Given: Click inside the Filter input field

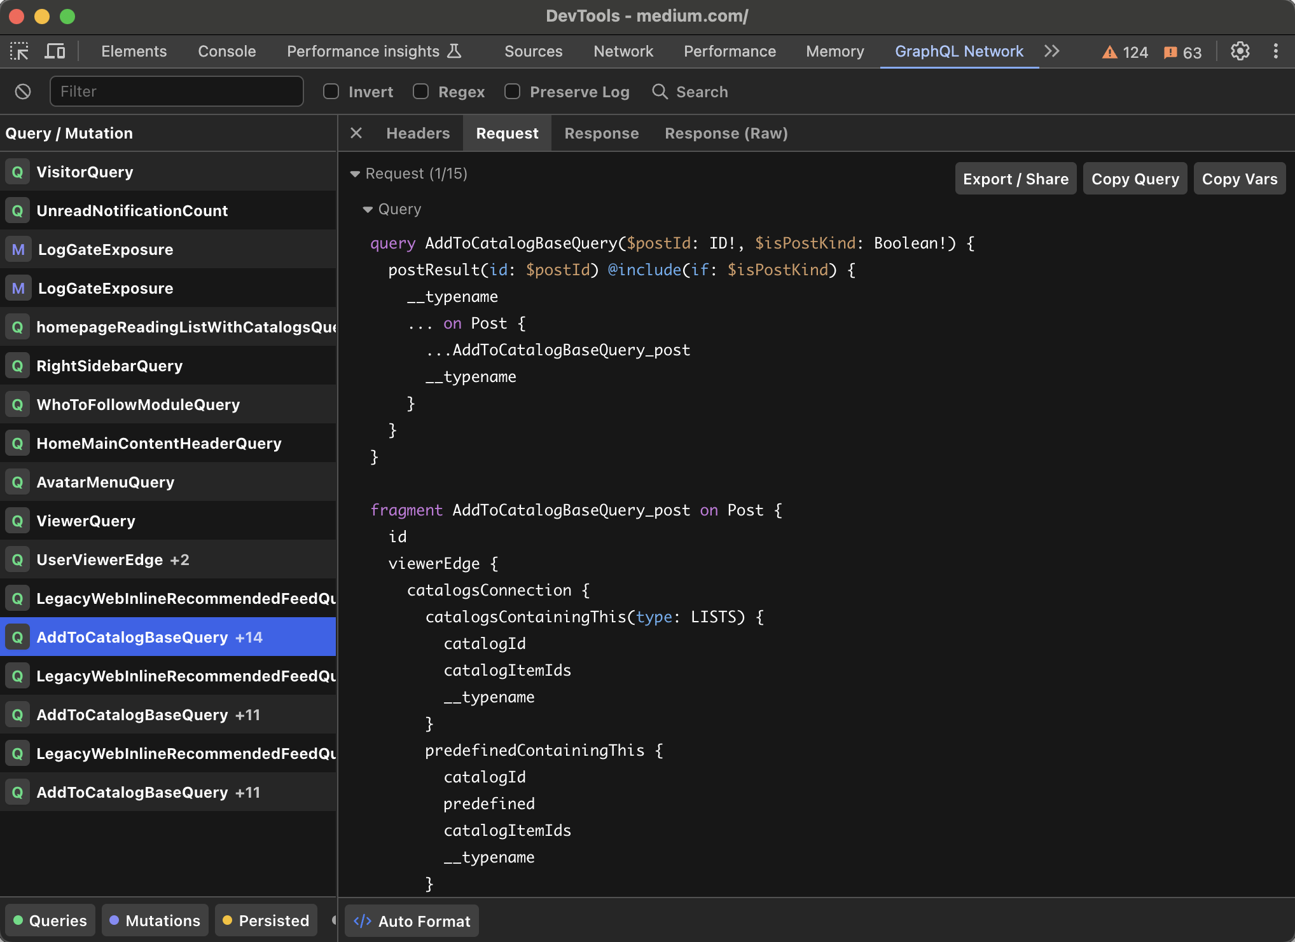Looking at the screenshot, I should pos(176,92).
